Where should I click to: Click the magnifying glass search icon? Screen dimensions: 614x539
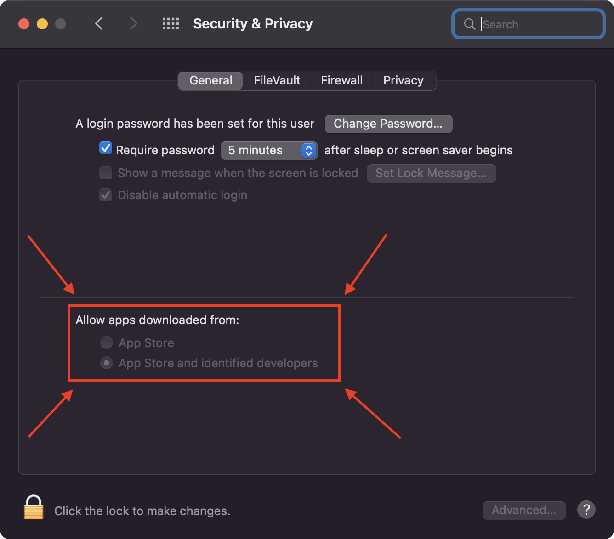pos(469,24)
